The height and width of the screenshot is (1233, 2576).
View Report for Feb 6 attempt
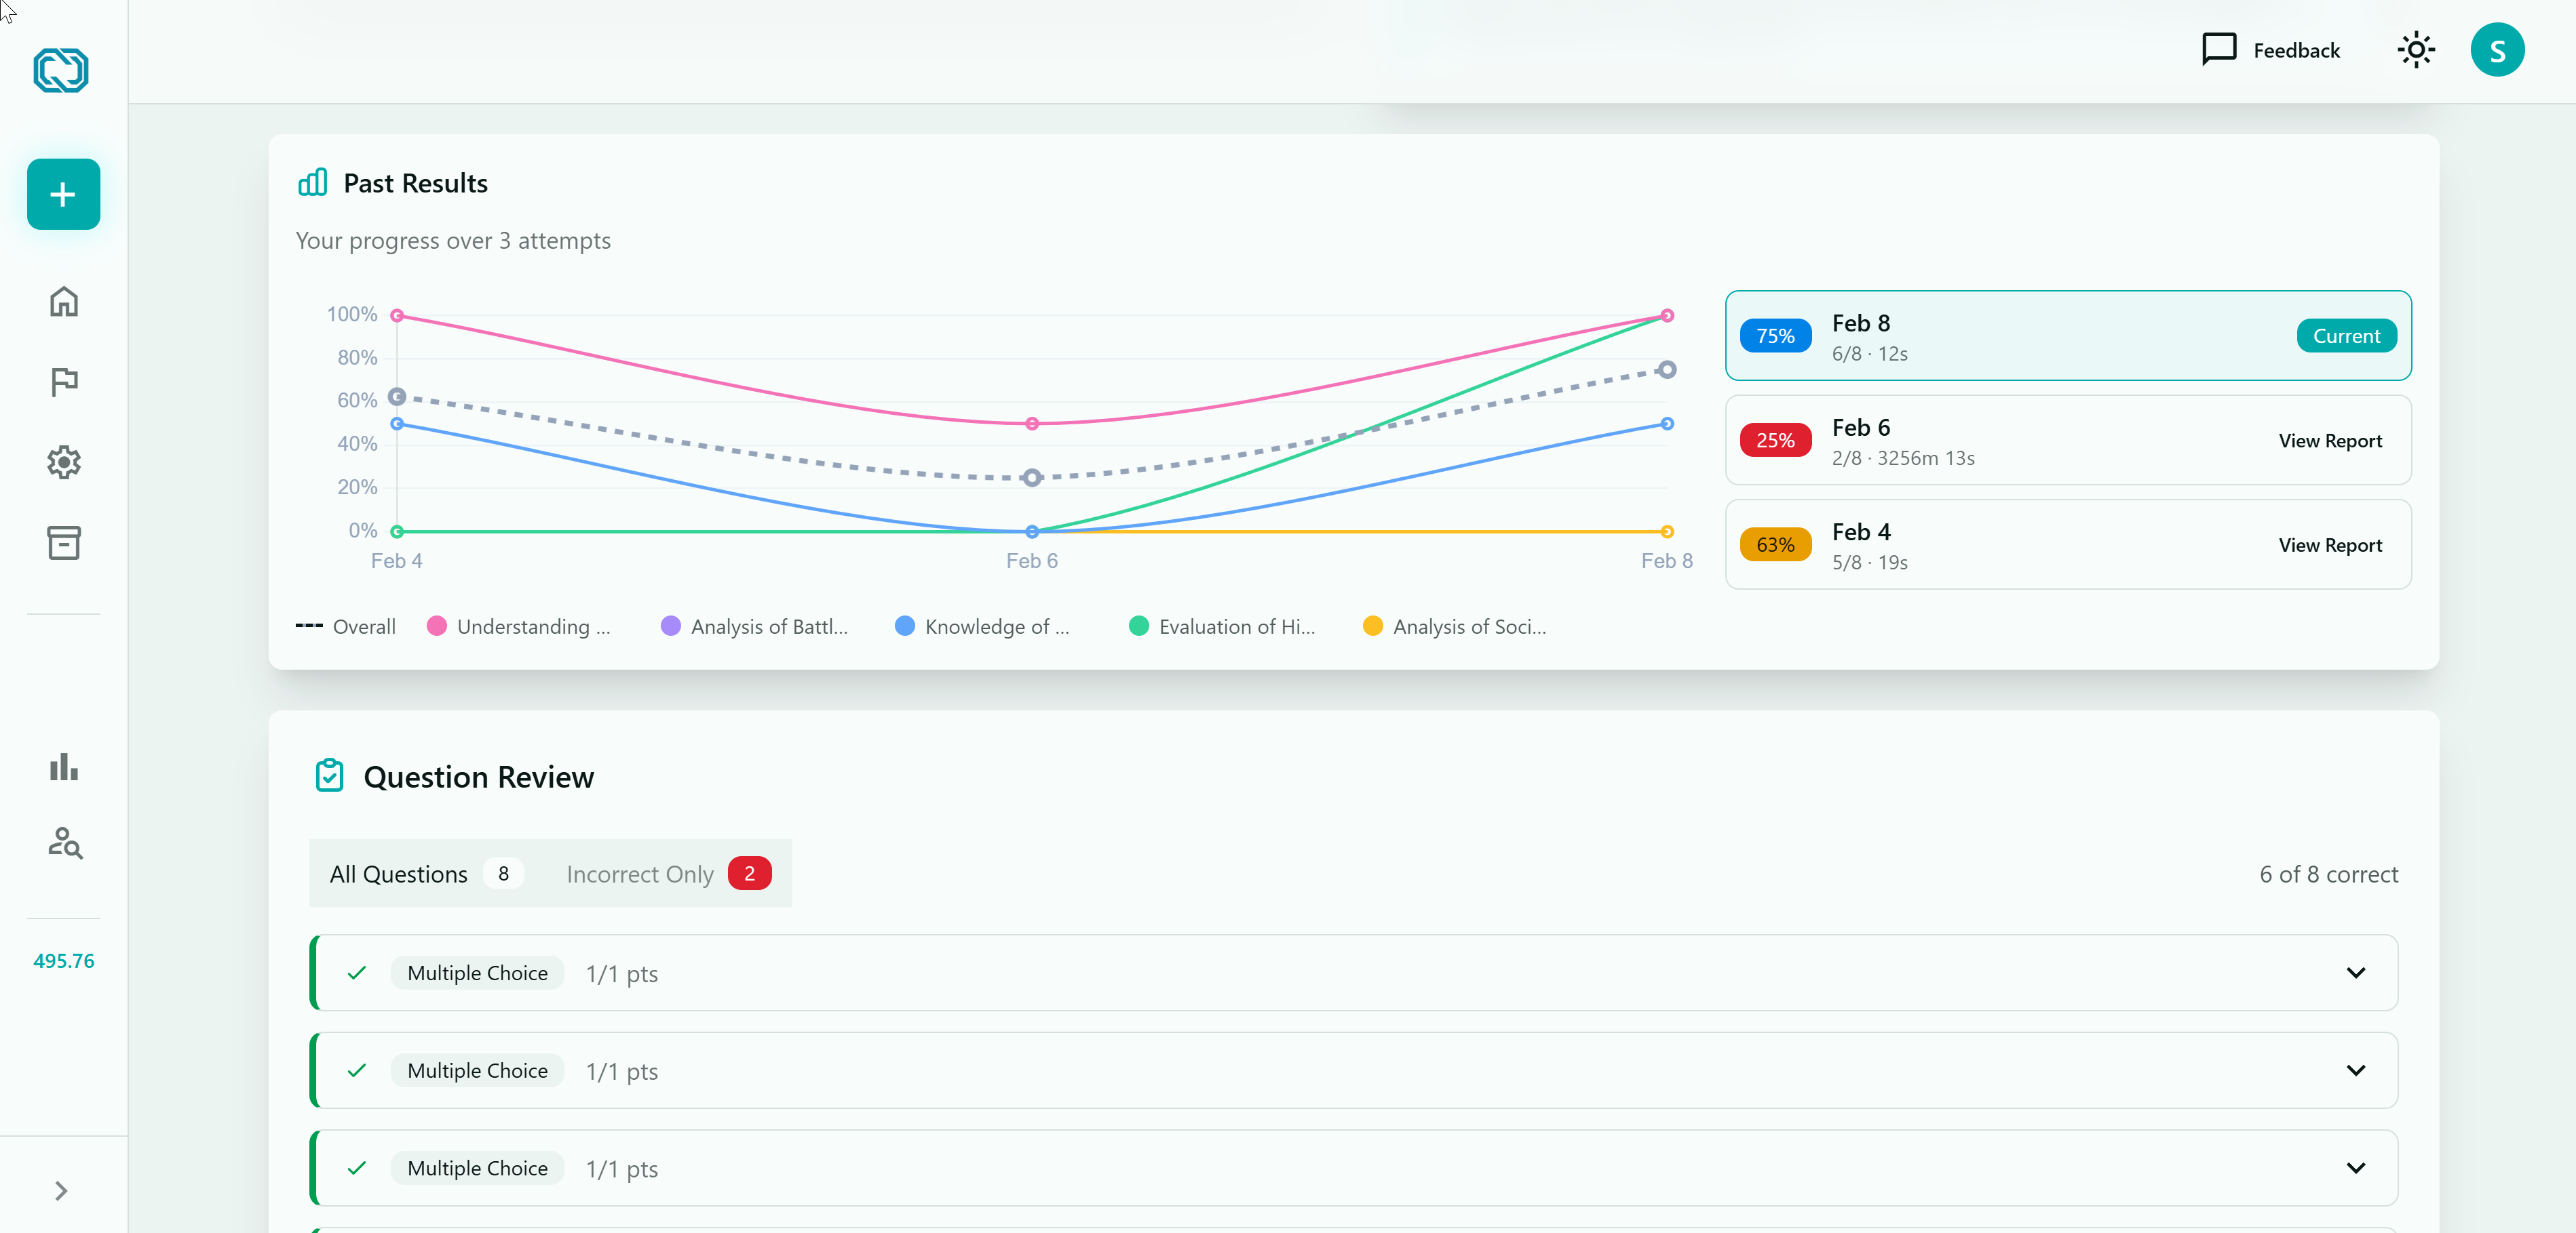[x=2330, y=441]
